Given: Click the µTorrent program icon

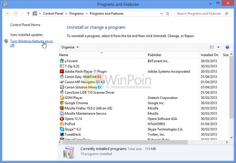Looking at the screenshot, I should 62,61.
